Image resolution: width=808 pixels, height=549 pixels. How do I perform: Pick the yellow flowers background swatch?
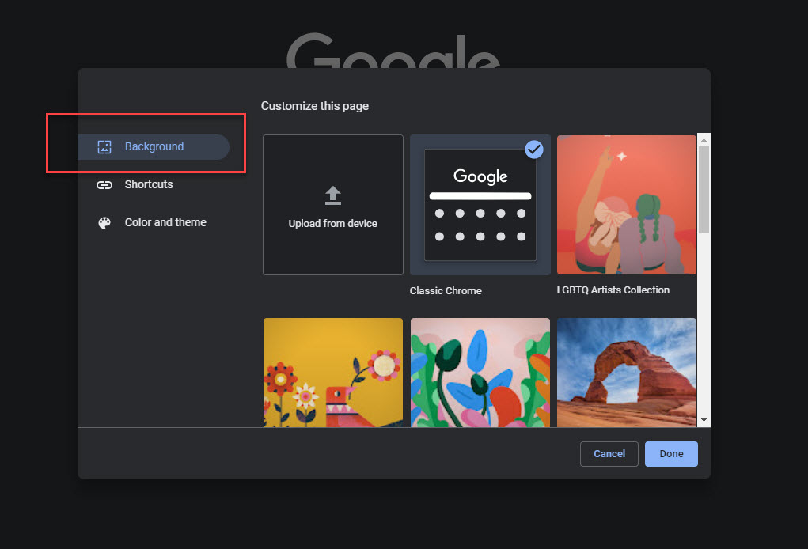(x=332, y=372)
